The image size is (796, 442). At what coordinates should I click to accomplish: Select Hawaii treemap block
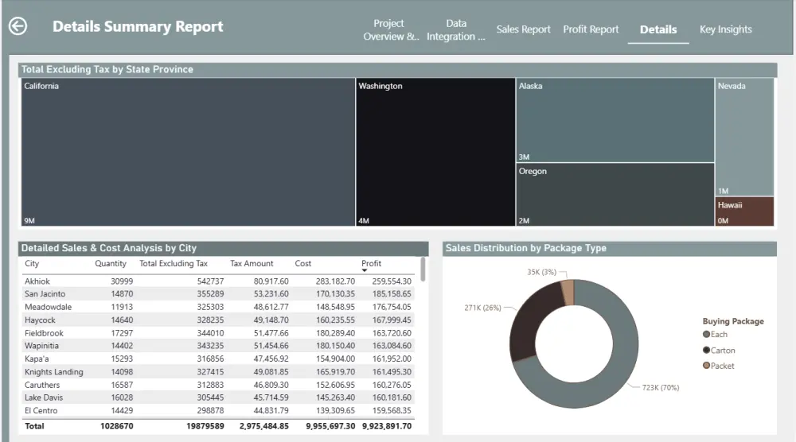pos(744,211)
